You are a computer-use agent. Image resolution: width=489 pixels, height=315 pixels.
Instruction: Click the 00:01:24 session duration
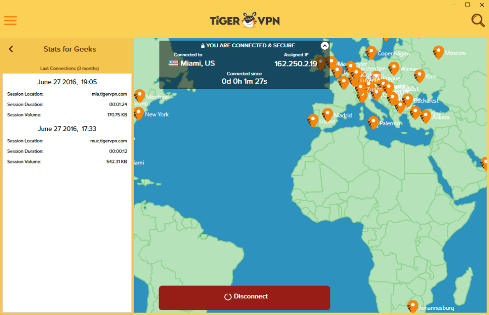118,105
